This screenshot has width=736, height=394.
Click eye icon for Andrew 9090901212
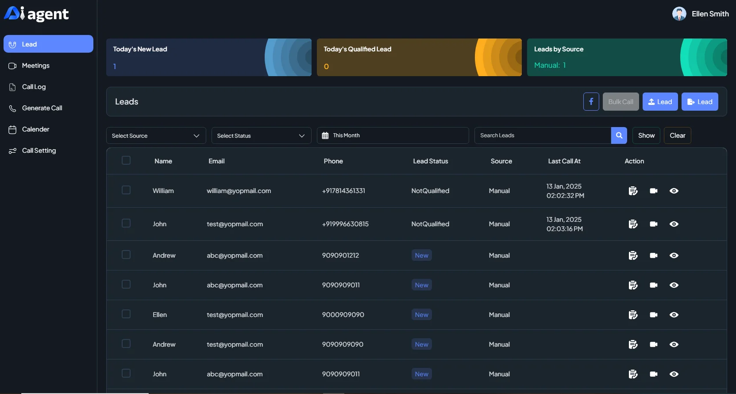(x=674, y=255)
